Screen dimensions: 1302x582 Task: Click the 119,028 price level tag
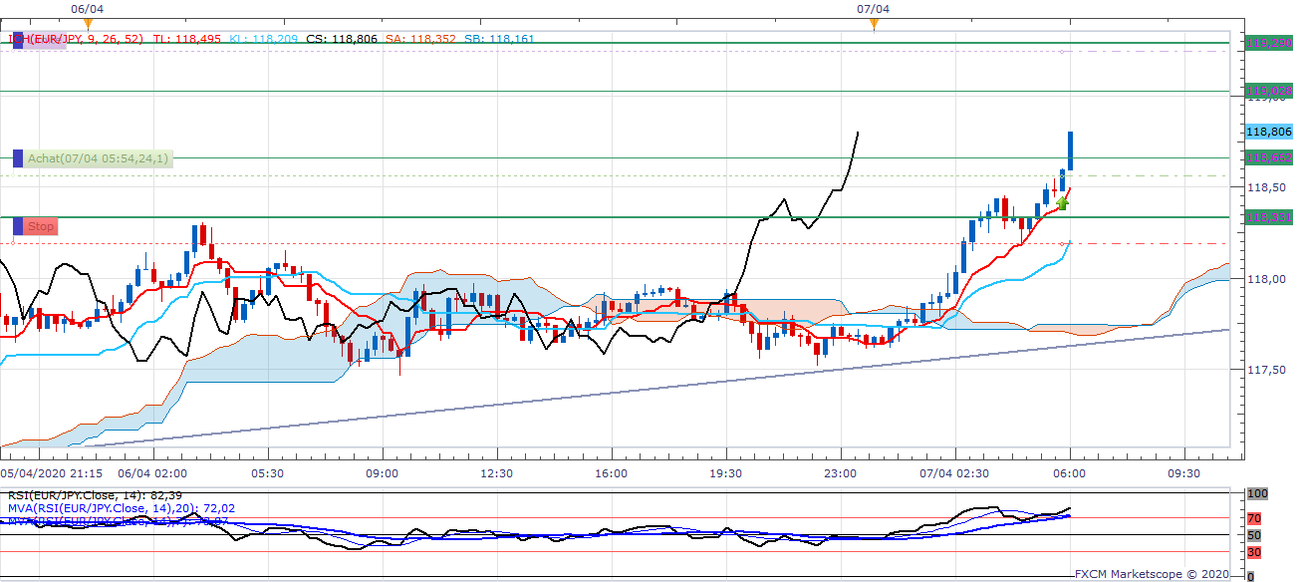click(x=1268, y=92)
